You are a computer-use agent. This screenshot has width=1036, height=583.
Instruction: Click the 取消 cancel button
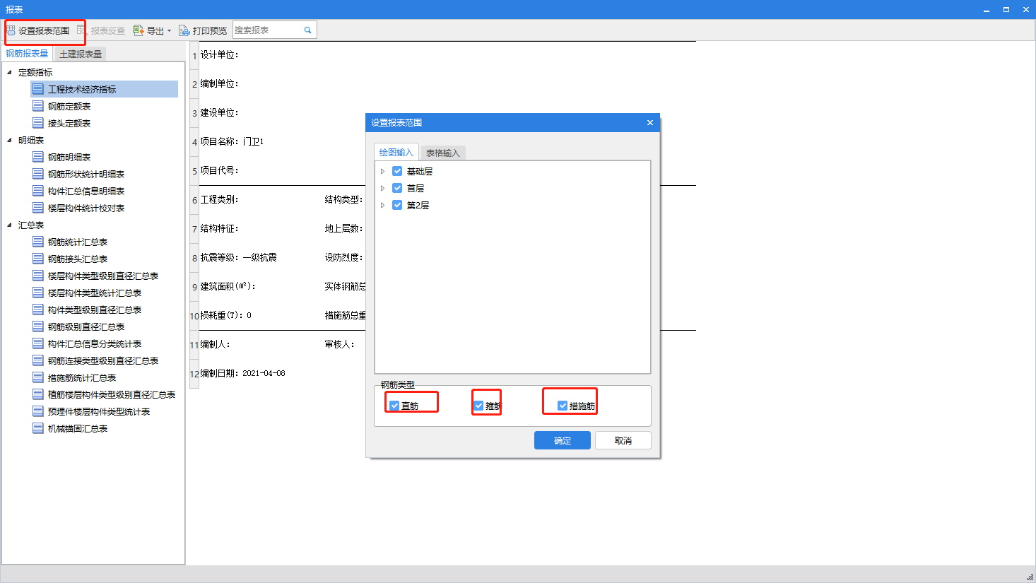tap(623, 440)
